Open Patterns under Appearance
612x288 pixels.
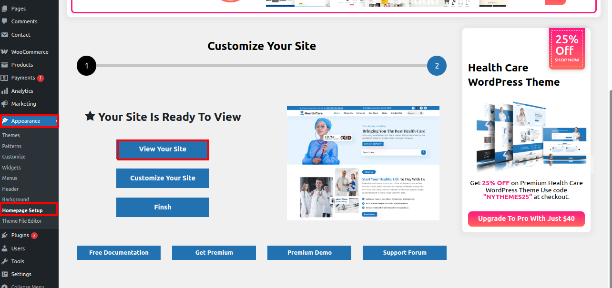pos(12,146)
